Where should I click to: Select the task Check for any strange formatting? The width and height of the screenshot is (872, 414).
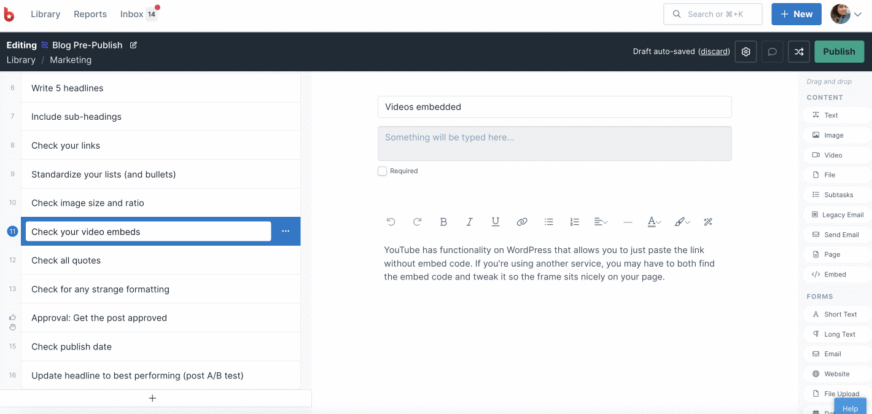pyautogui.click(x=161, y=289)
